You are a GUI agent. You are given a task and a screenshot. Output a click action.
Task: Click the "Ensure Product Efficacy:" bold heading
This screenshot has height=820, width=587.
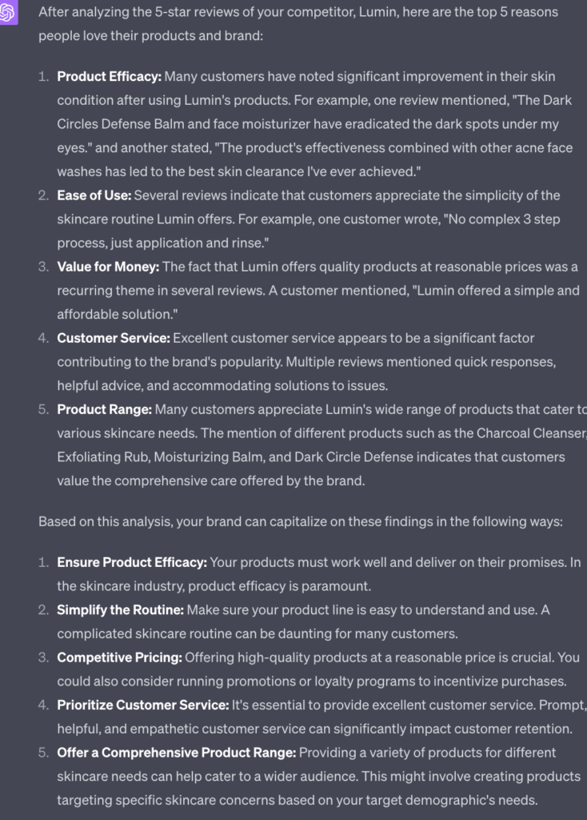point(132,563)
